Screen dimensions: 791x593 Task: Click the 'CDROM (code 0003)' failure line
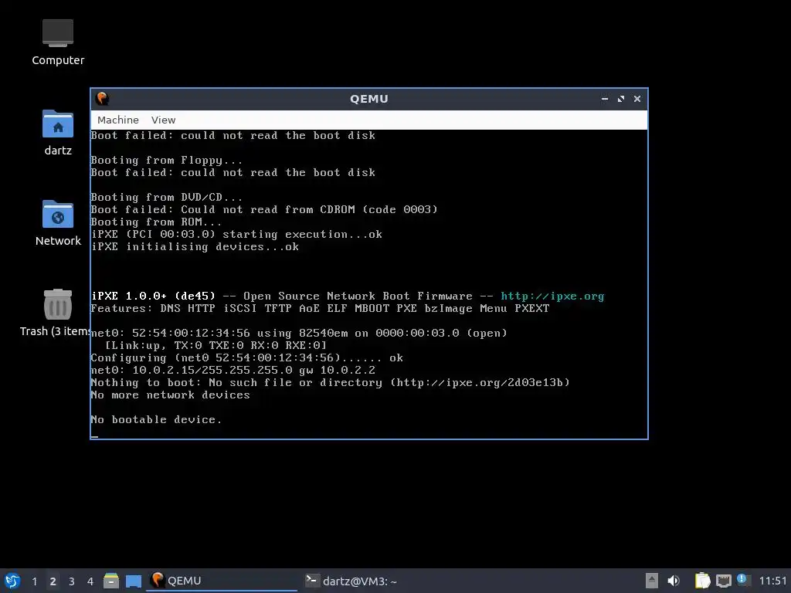[x=264, y=209]
